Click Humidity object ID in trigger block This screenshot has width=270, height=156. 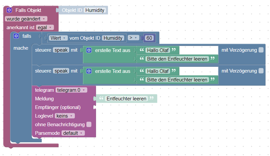(x=95, y=10)
